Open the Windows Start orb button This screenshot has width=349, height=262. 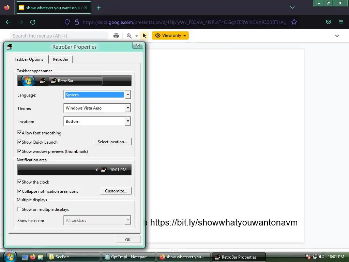pos(10,257)
